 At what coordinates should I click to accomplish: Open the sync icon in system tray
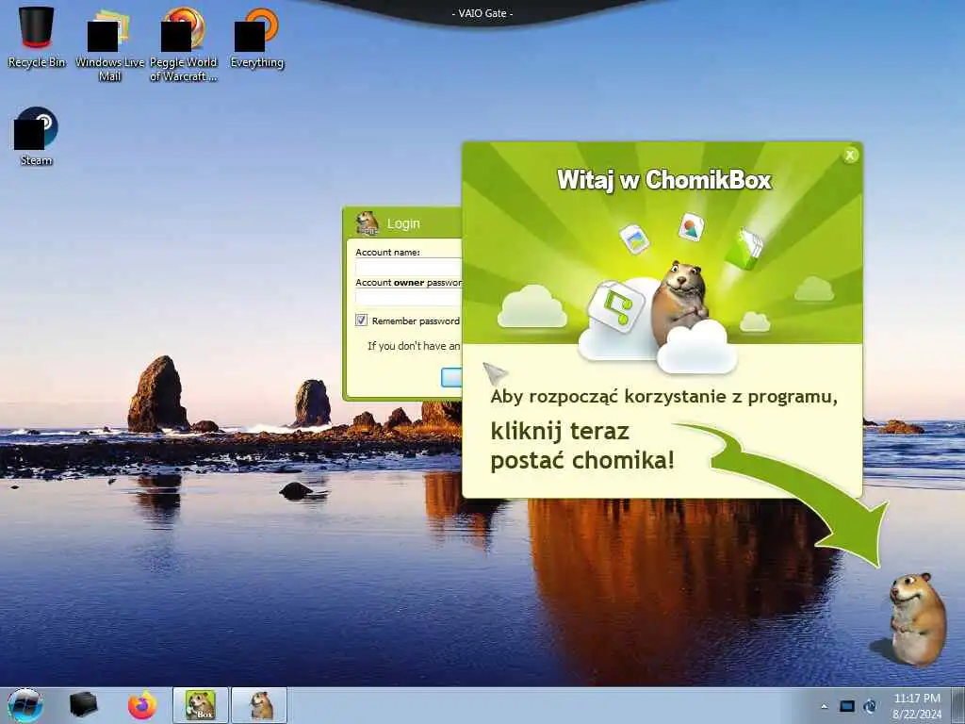click(x=870, y=706)
